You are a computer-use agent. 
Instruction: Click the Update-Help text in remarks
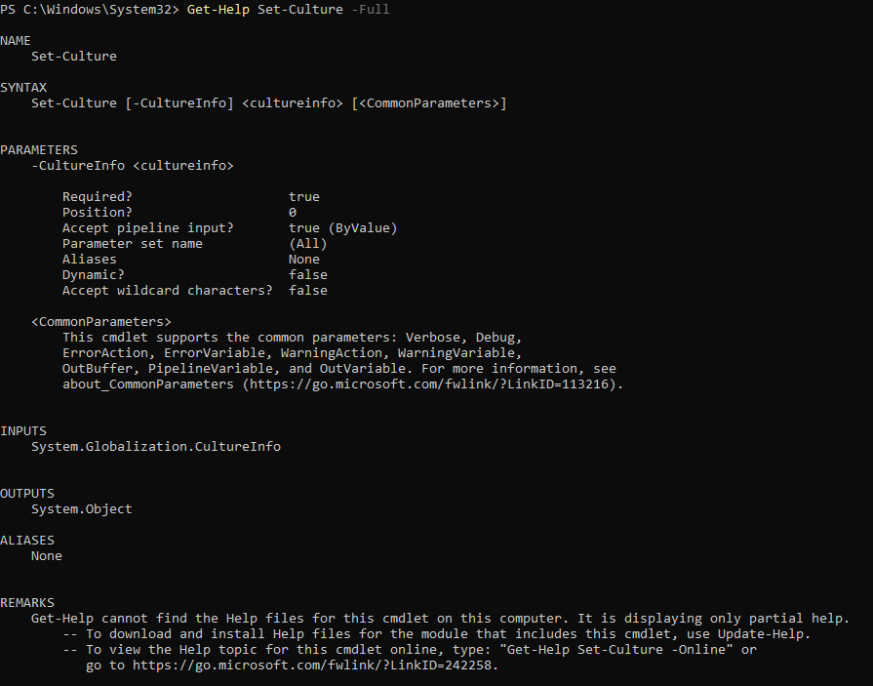coord(760,634)
